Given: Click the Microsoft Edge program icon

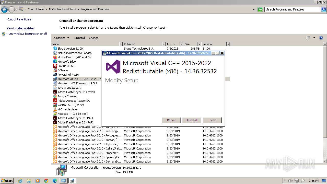Looking at the screenshot, I should coord(55,61).
